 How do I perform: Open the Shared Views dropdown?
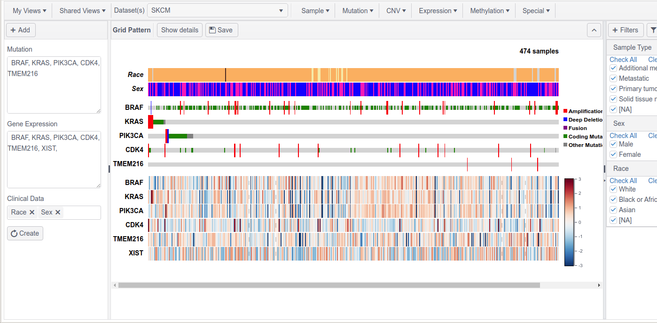82,10
